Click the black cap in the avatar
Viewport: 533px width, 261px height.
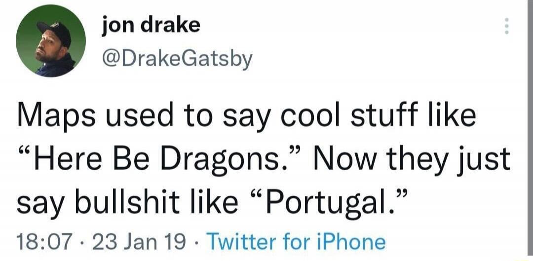click(x=55, y=33)
